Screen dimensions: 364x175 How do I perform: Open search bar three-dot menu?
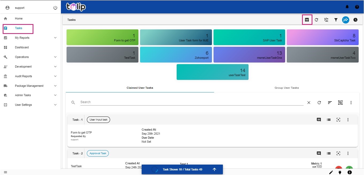coord(351,103)
